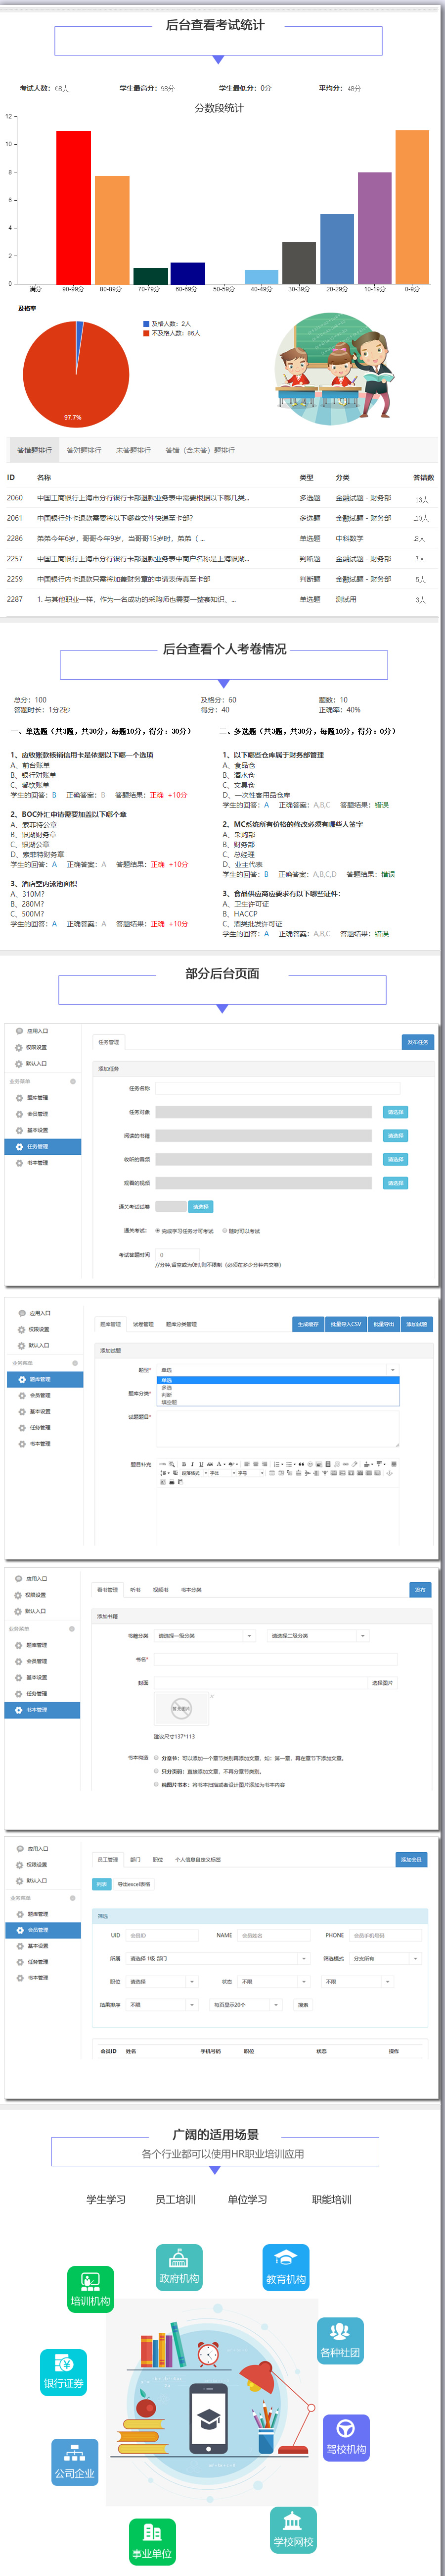Select the 完成学习任务才可考试 radio option
The height and width of the screenshot is (2576, 445).
tap(158, 1231)
